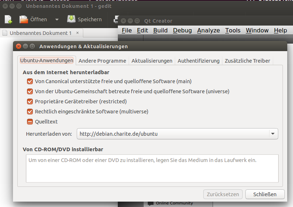Viewport: 293px width, 207px height.
Task: Switch to the Andere Programme tab
Action: point(102,61)
